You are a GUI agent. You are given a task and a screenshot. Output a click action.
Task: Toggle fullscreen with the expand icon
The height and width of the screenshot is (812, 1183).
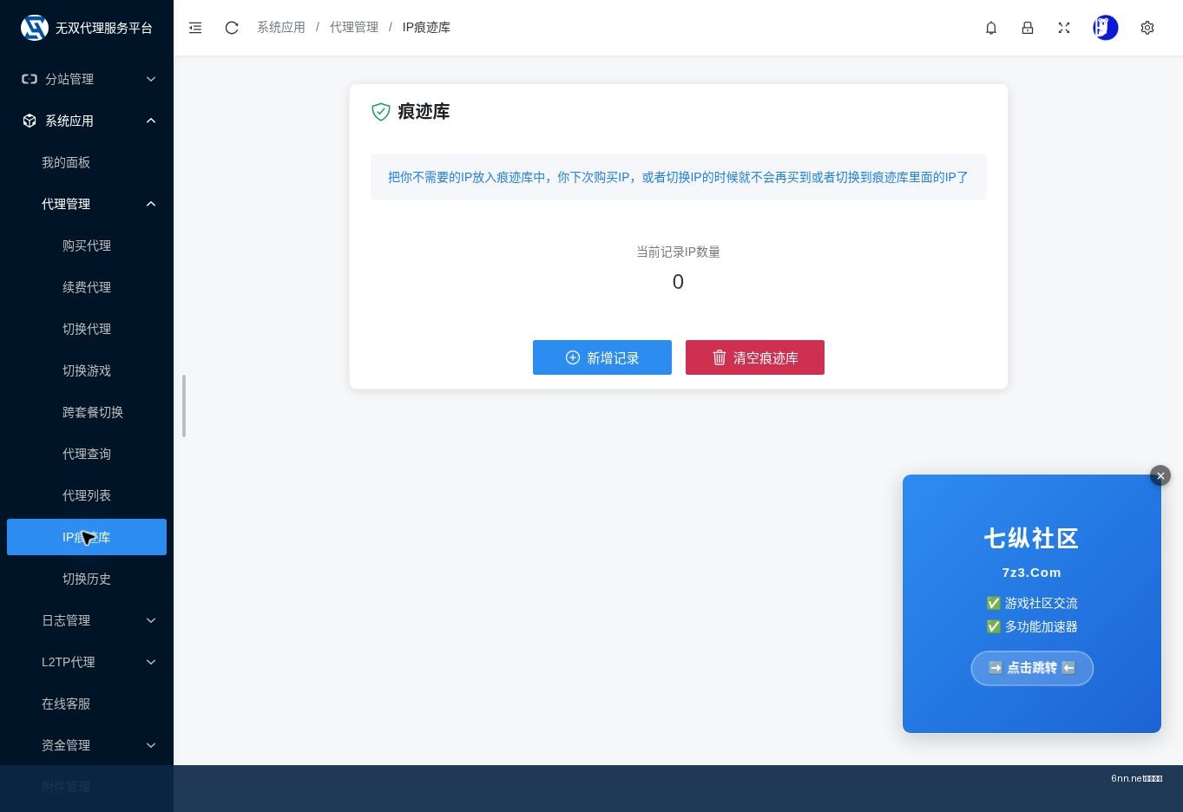pyautogui.click(x=1064, y=28)
